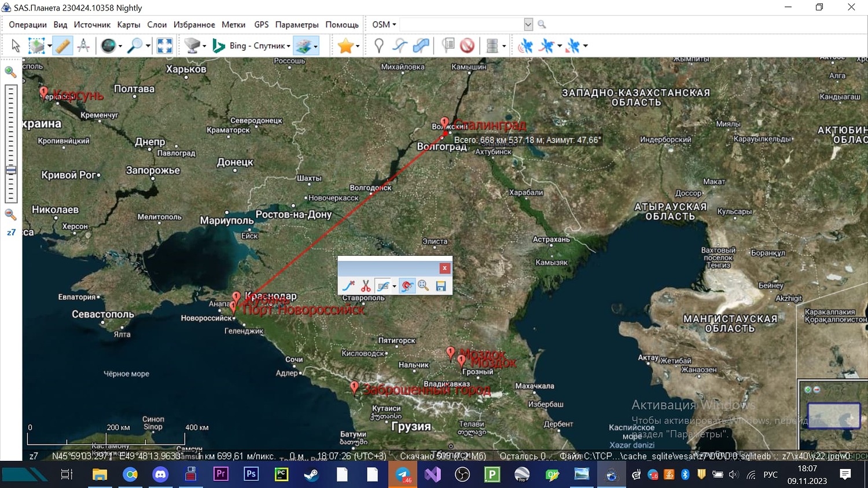Expand the OSM search provider dropdown
The width and height of the screenshot is (868, 488).
[x=384, y=24]
